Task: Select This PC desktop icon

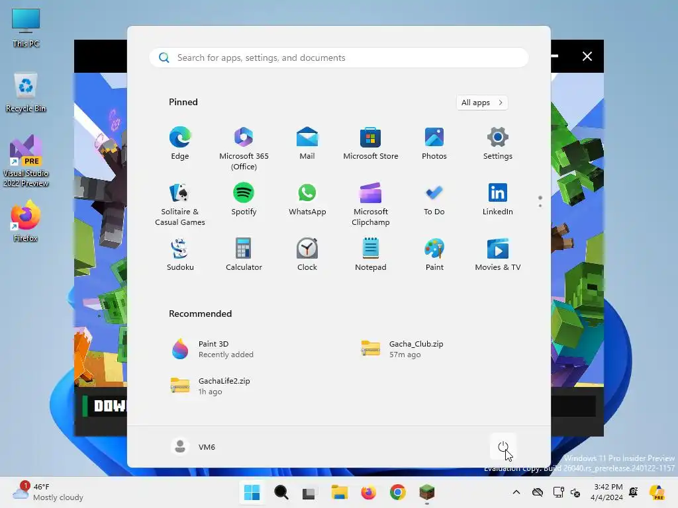Action: pyautogui.click(x=26, y=28)
